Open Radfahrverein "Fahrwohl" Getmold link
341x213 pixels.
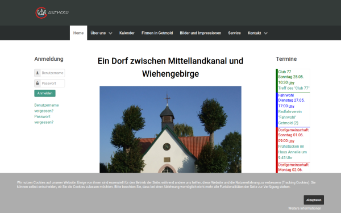(290, 118)
